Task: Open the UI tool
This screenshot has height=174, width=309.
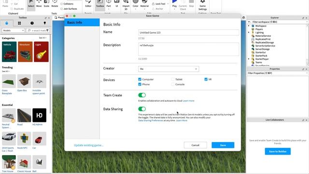Action: 117,4
